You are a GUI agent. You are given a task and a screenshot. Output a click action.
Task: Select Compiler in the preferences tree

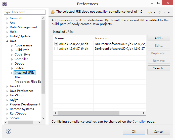(21, 59)
